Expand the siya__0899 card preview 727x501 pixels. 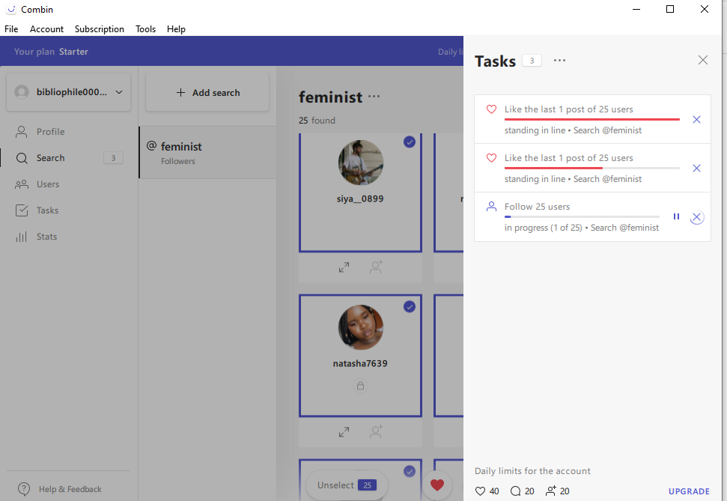(x=344, y=267)
